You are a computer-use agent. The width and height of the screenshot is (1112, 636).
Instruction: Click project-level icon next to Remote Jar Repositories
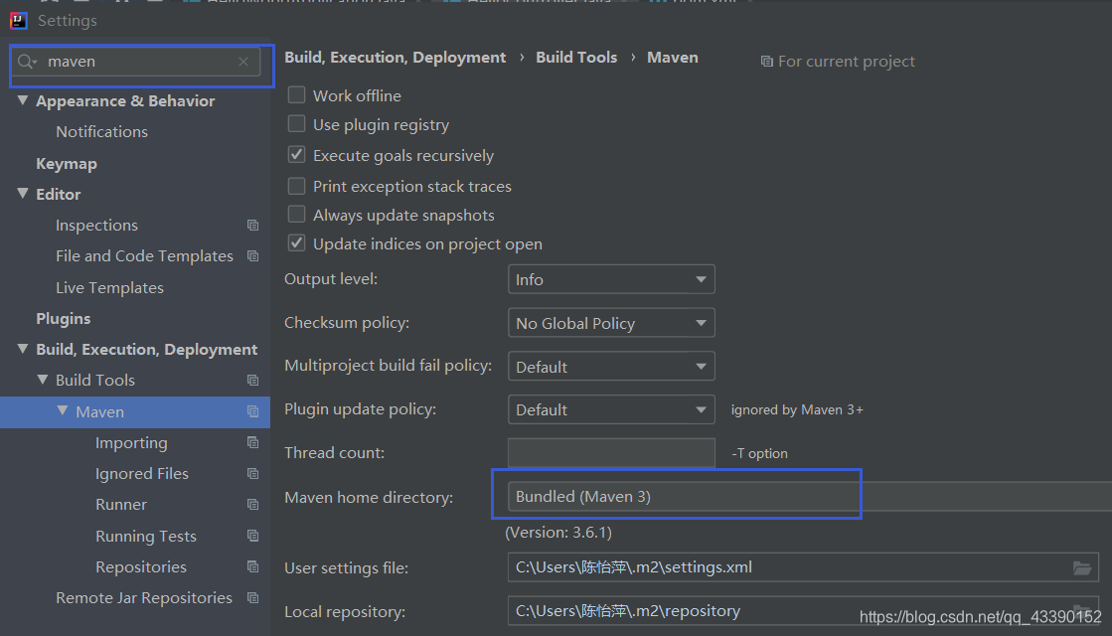[252, 597]
